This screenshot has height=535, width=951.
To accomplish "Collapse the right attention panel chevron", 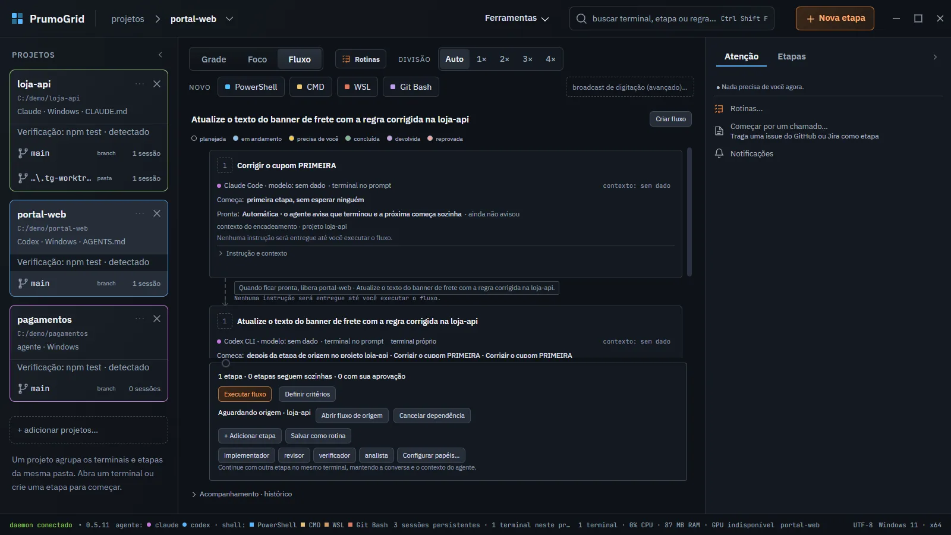I will tap(935, 57).
